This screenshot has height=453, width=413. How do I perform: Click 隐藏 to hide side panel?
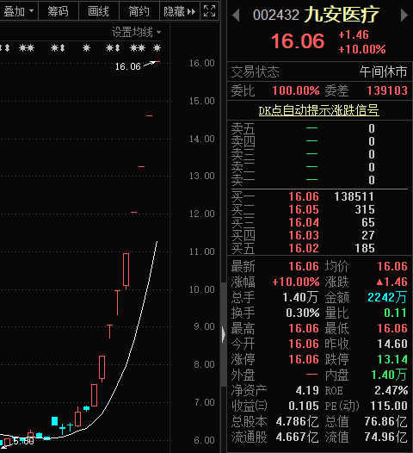(179, 11)
